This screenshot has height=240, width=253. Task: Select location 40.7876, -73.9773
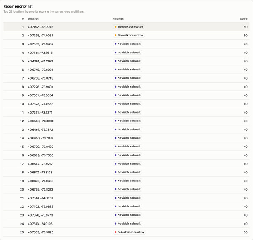click(40, 215)
